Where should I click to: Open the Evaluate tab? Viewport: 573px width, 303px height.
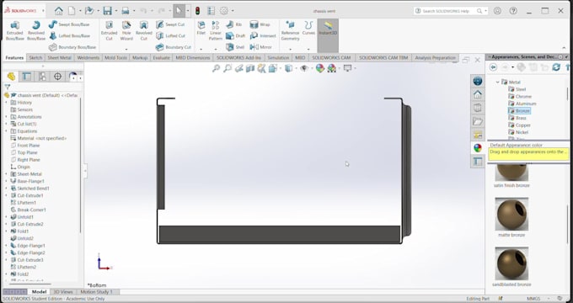click(x=161, y=58)
